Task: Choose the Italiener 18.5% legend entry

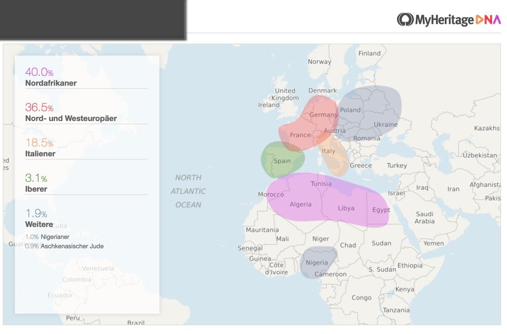Action: click(x=40, y=148)
